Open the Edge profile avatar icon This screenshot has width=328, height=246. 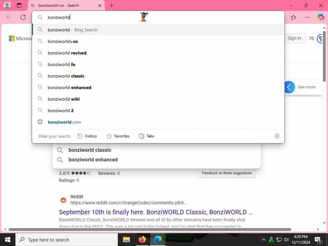7,5
